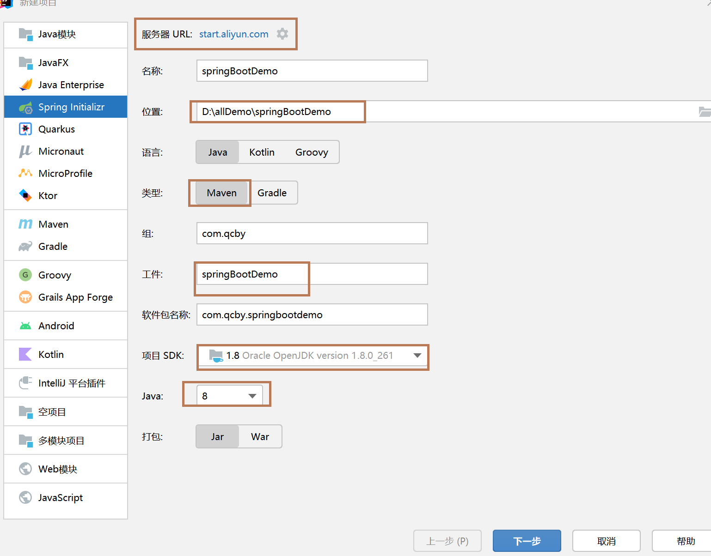Image resolution: width=711 pixels, height=556 pixels.
Task: Click 取消 button
Action: pyautogui.click(x=607, y=541)
